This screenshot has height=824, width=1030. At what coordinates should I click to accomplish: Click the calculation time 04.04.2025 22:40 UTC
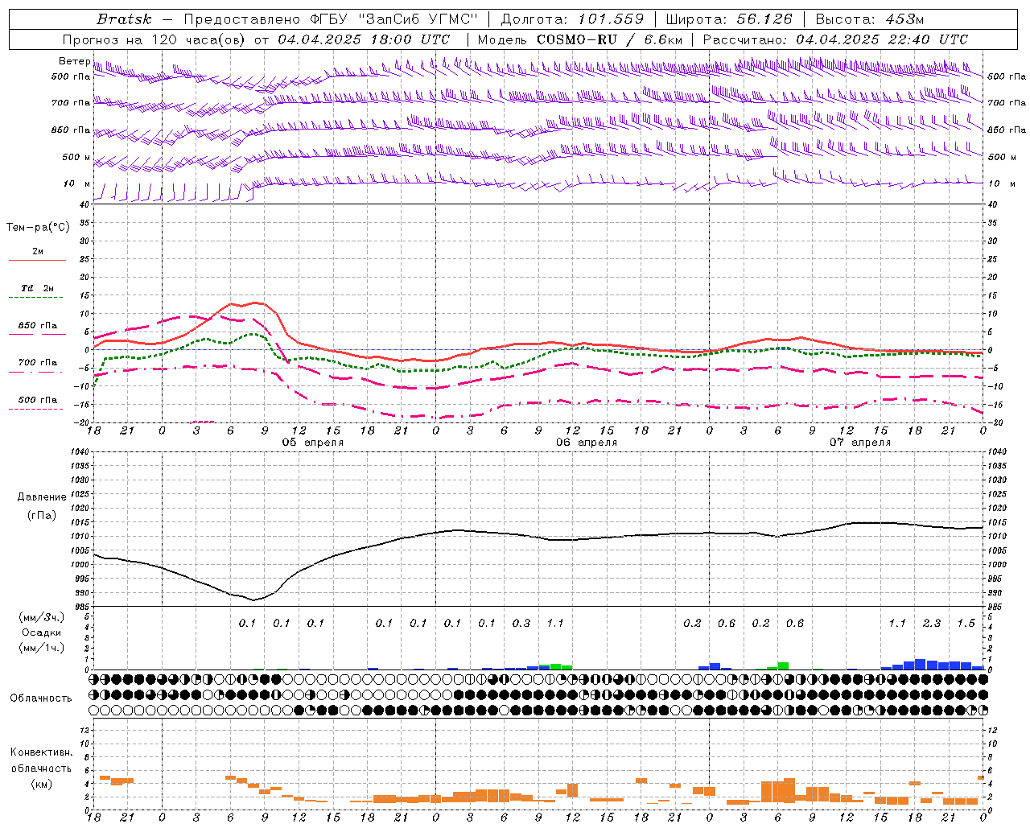point(882,39)
